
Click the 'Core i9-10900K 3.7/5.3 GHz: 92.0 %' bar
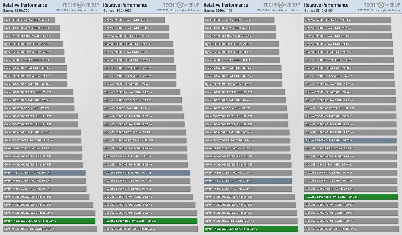pyautogui.click(x=247, y=156)
